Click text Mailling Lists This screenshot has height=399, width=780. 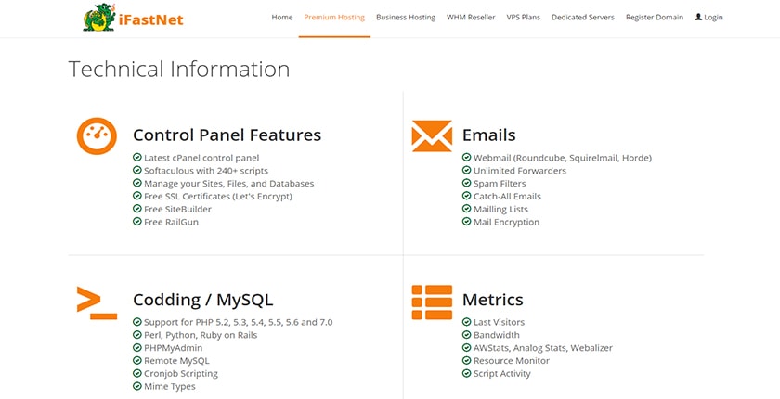(500, 209)
